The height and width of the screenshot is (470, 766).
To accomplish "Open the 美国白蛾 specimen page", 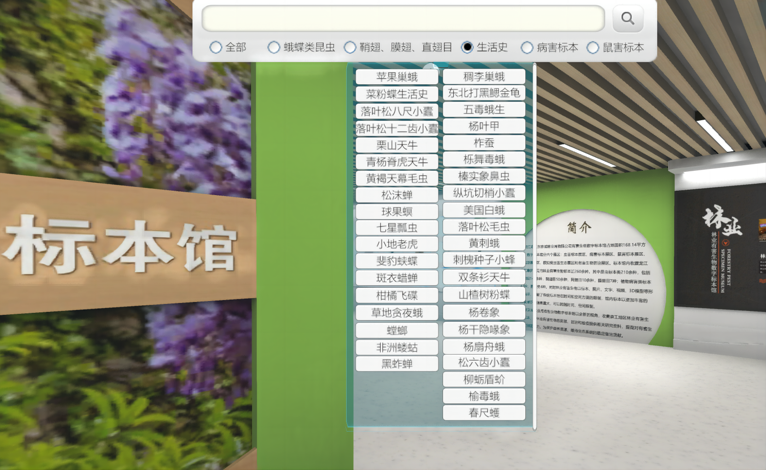I will pyautogui.click(x=484, y=210).
